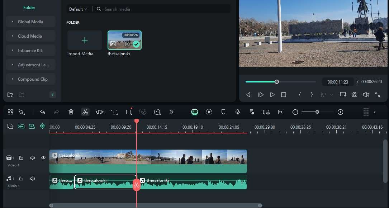
Task: Open the AI copilot green face icon
Action: pos(195,112)
